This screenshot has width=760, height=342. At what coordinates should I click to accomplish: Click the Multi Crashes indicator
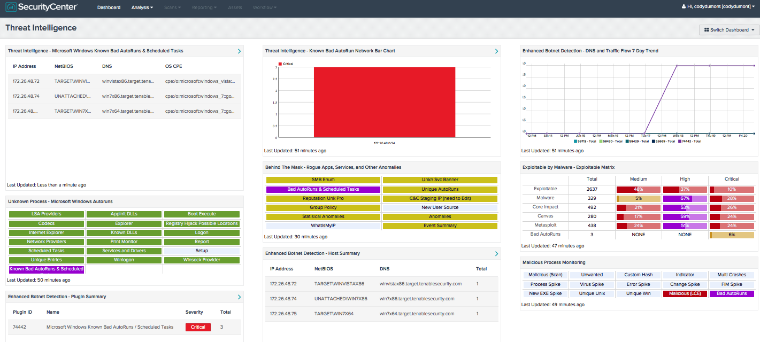pyautogui.click(x=732, y=275)
